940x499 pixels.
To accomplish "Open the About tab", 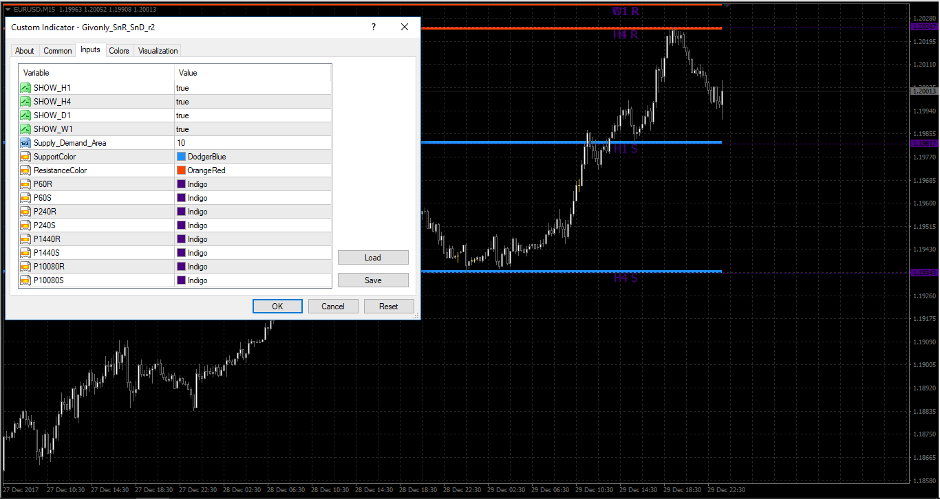I will [25, 51].
